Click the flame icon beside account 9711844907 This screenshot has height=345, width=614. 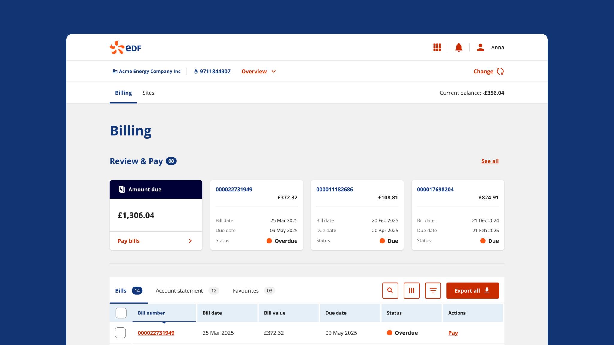click(x=196, y=72)
